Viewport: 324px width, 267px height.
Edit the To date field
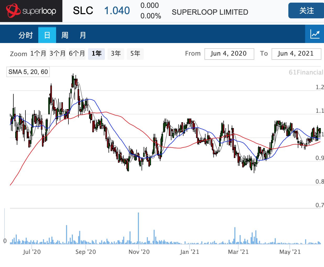(296, 54)
